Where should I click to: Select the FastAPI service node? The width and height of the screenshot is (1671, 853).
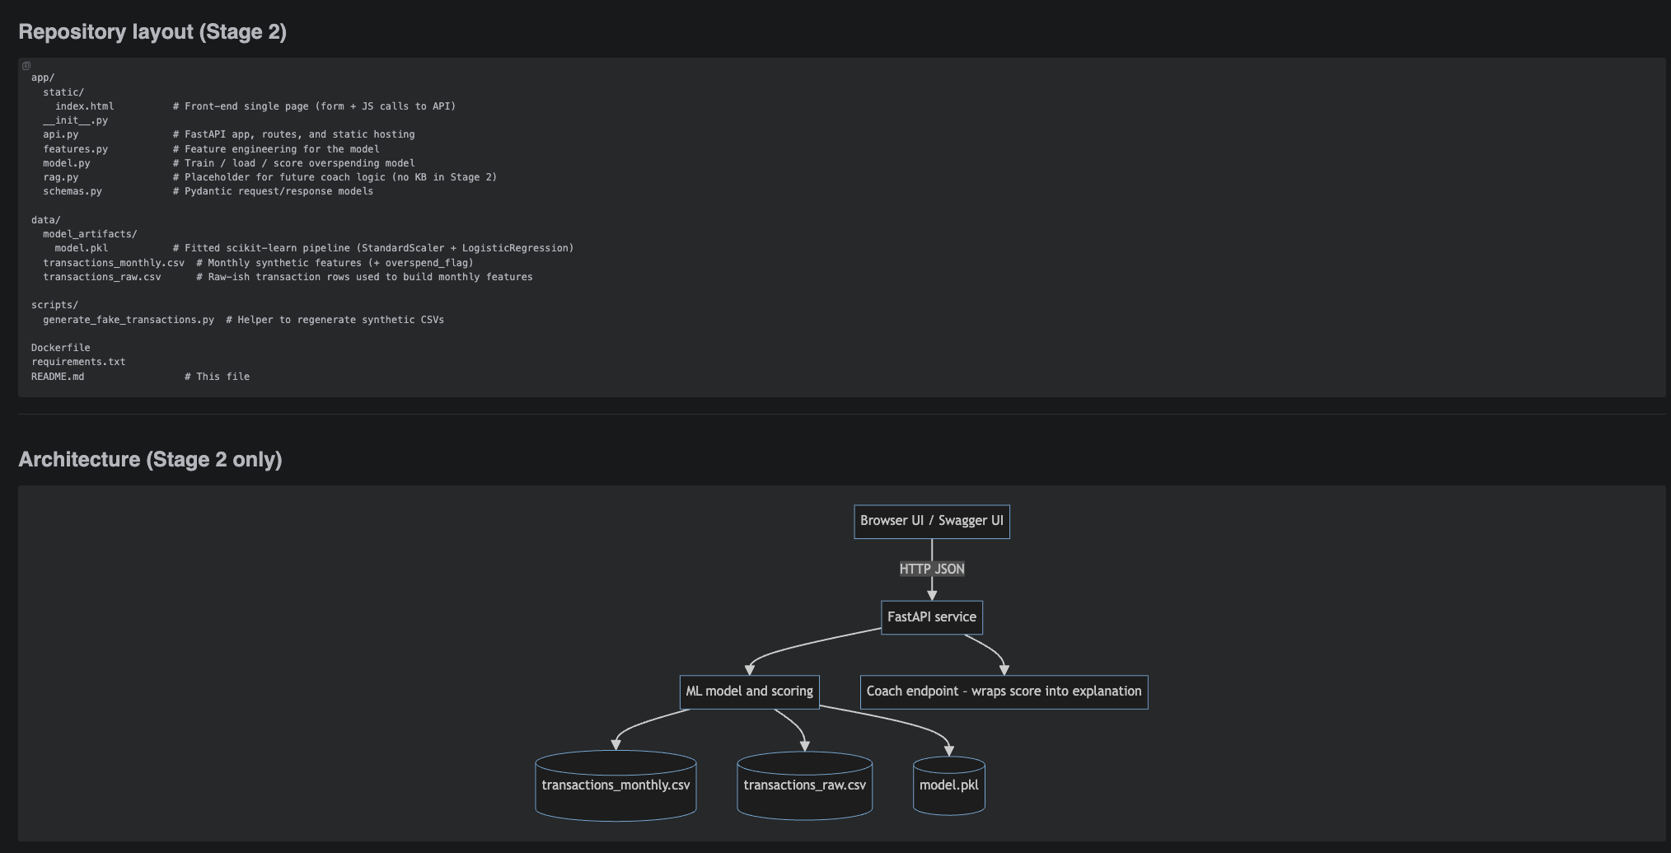coord(931,616)
